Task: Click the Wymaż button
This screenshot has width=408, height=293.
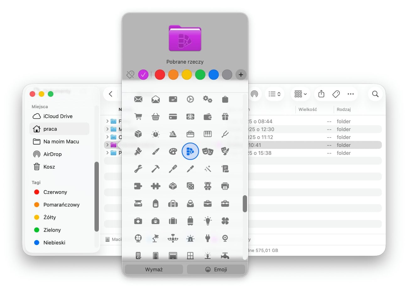Action: click(154, 269)
